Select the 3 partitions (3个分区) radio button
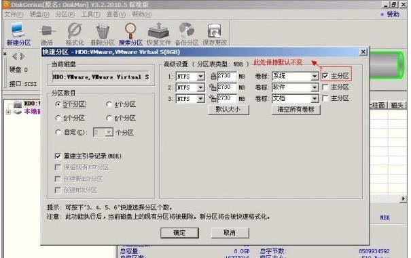411x258 pixels. (58, 104)
